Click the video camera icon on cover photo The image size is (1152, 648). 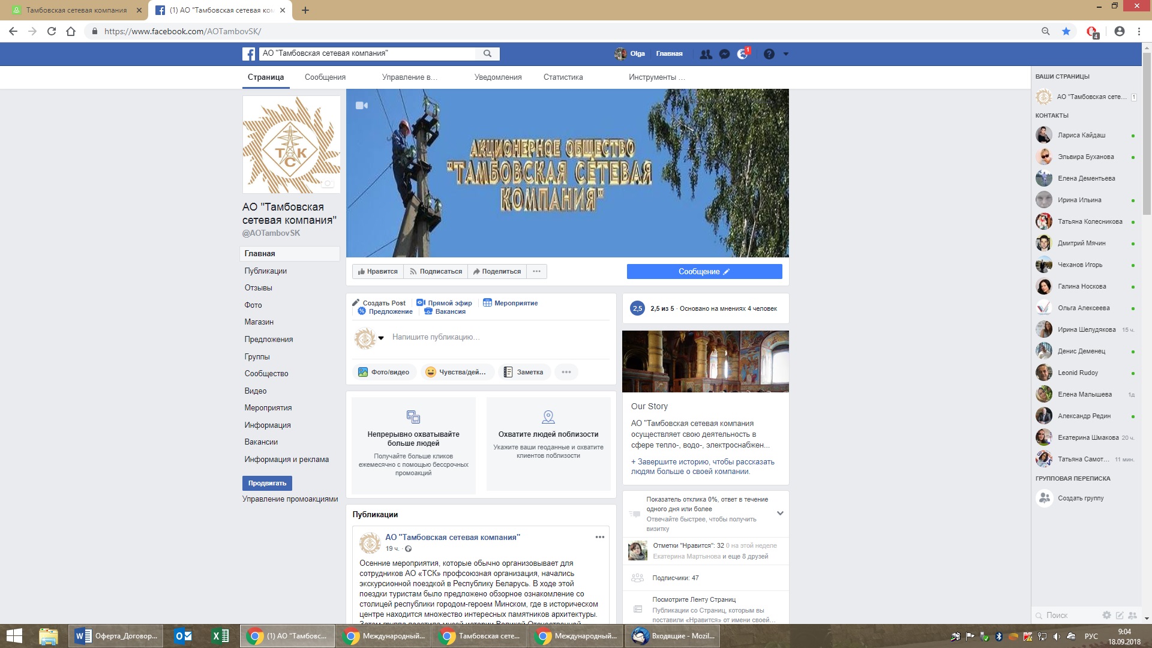pos(361,106)
